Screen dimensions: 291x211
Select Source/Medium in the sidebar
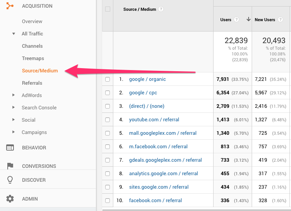40,70
